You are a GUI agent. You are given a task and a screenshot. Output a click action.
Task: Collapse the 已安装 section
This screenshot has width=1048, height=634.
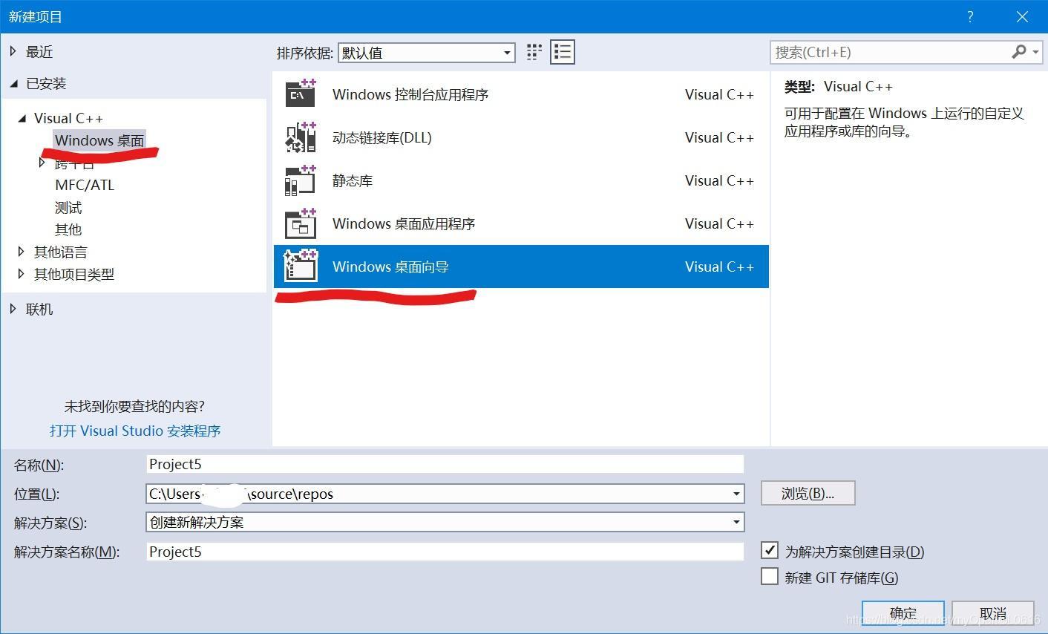13,84
